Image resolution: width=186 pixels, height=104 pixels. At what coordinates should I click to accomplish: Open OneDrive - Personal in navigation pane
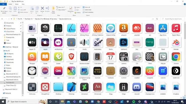tap(12, 47)
